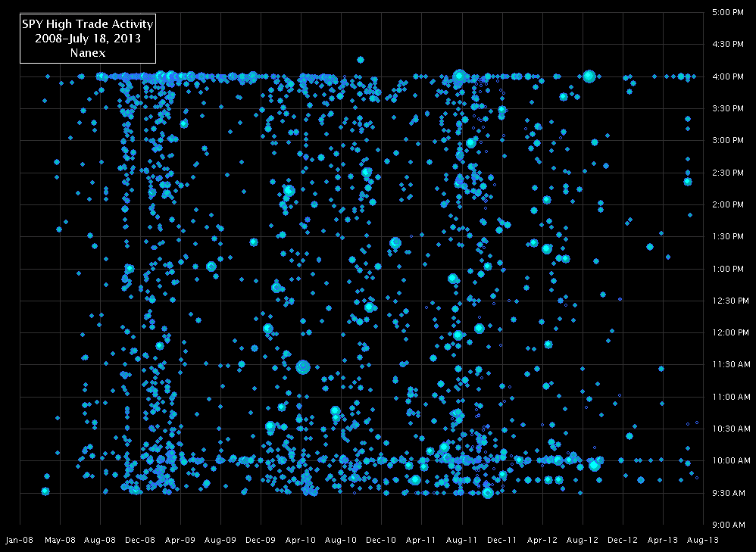Click the Dec-08 date axis label
Viewport: 756px width, 552px height.
140,540
